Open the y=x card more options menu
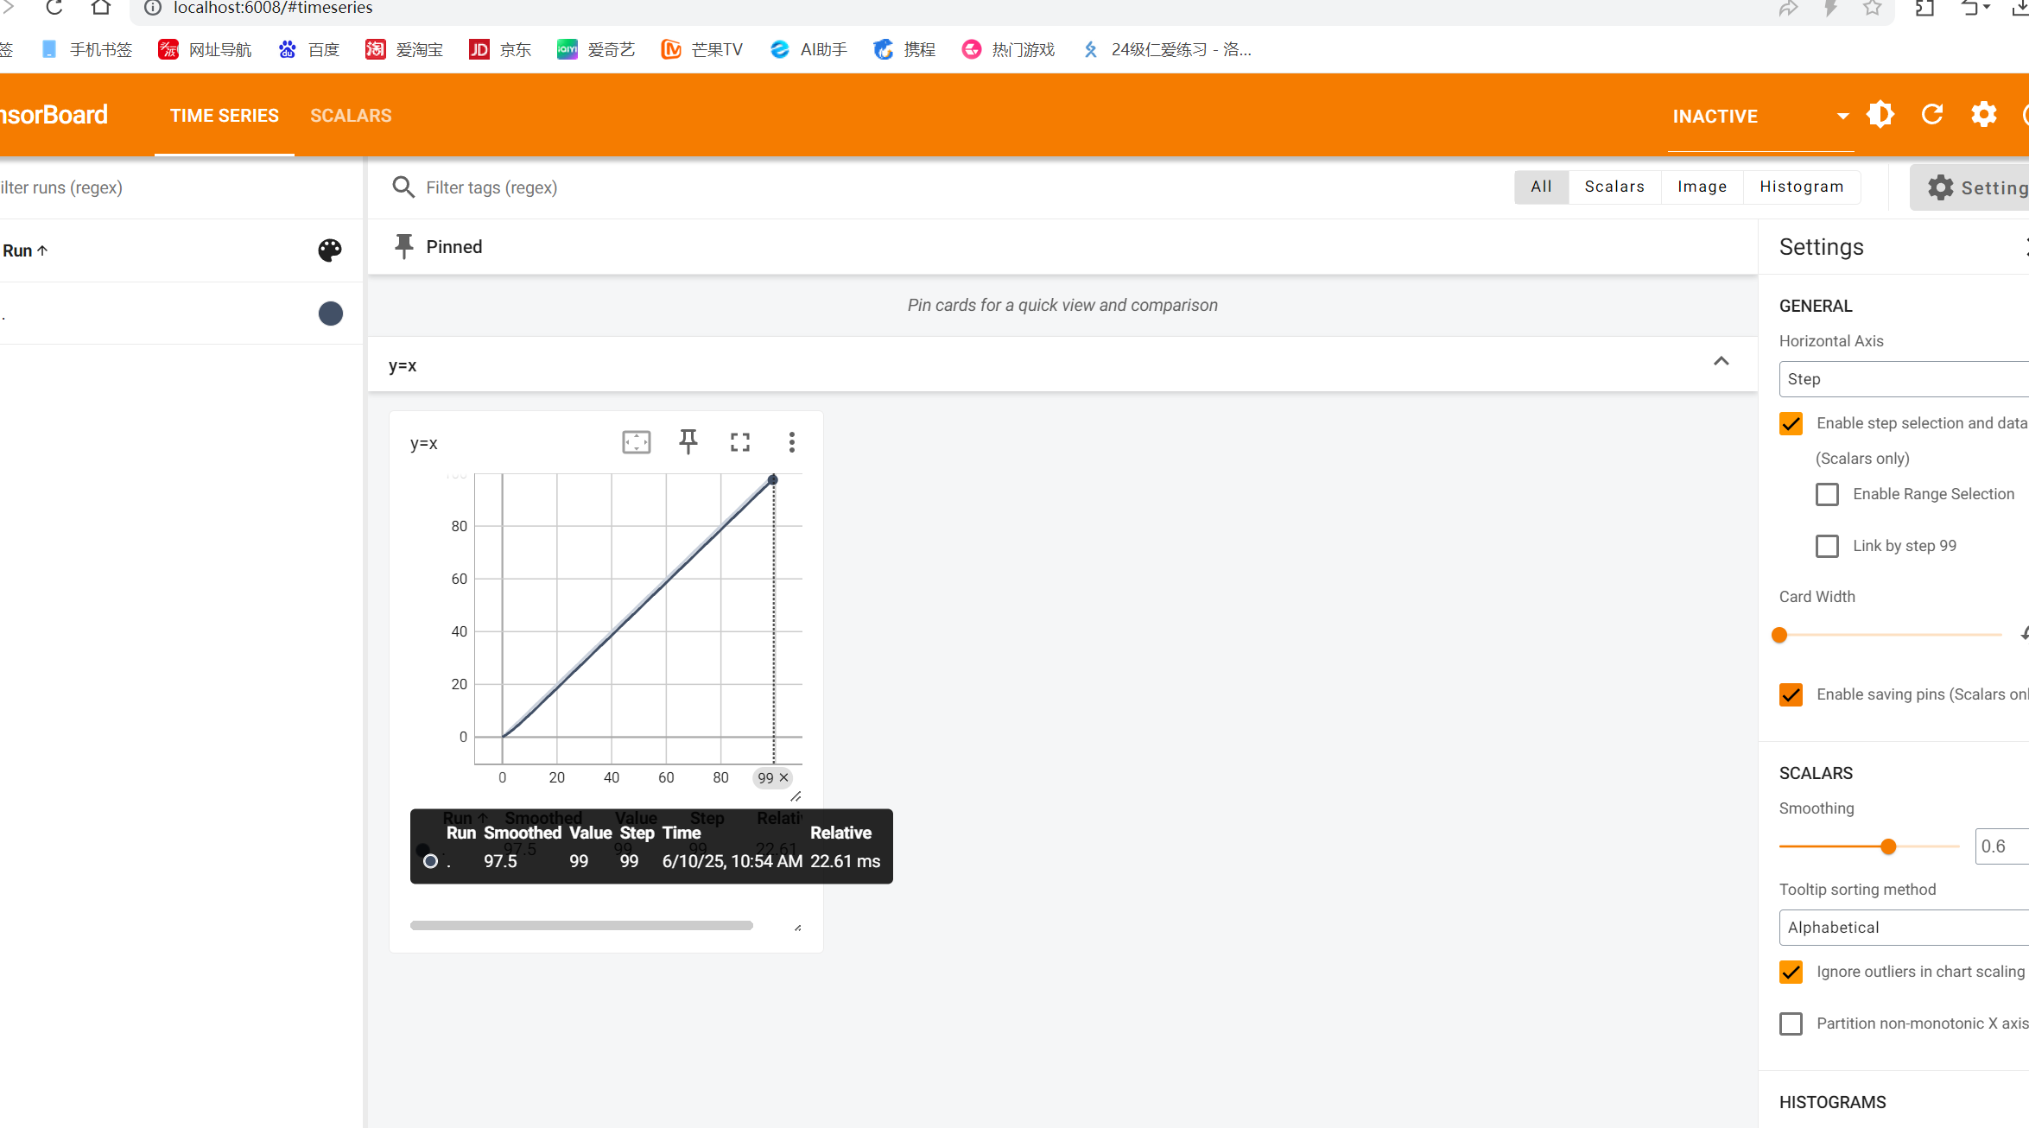This screenshot has width=2029, height=1128. point(792,442)
